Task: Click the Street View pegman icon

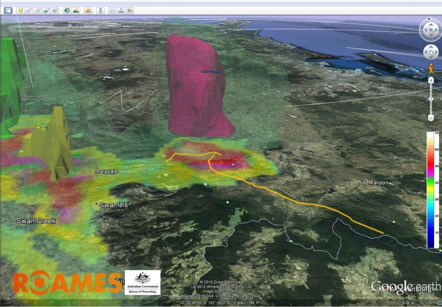Action: pos(431,68)
